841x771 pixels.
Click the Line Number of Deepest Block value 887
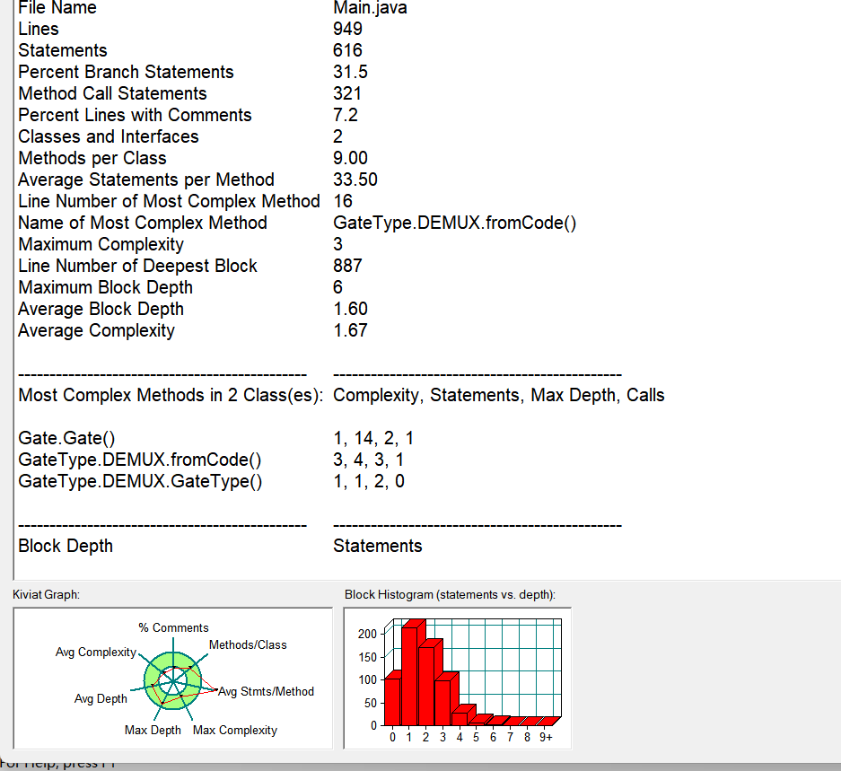click(x=347, y=266)
